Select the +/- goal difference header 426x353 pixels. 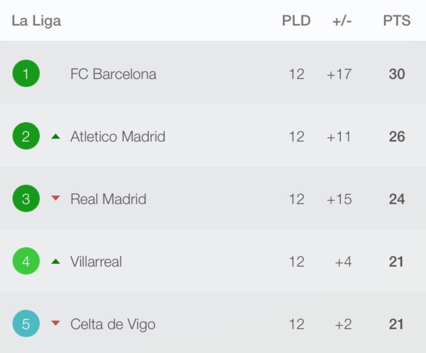342,21
